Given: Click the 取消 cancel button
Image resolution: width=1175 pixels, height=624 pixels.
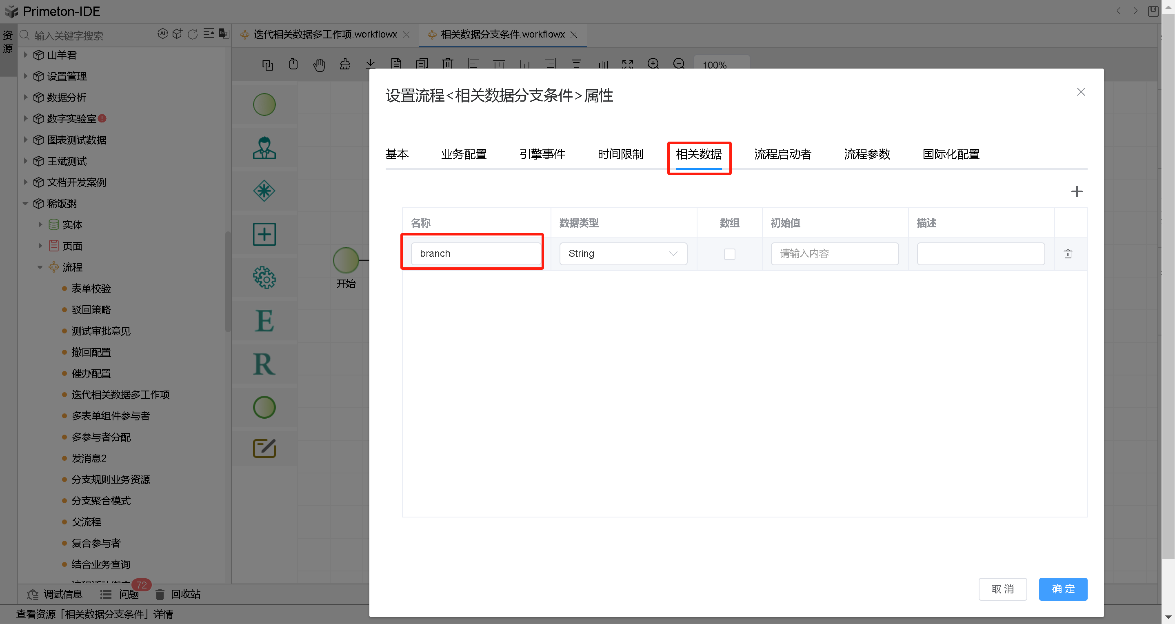Looking at the screenshot, I should tap(1003, 589).
